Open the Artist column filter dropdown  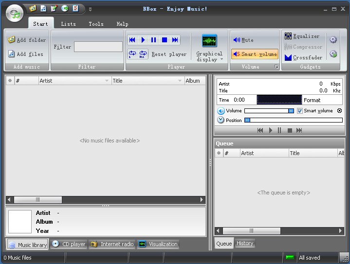[x=107, y=81]
